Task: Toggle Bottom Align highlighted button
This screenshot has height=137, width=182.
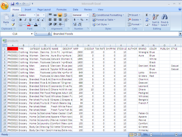Action: [x=60, y=15]
